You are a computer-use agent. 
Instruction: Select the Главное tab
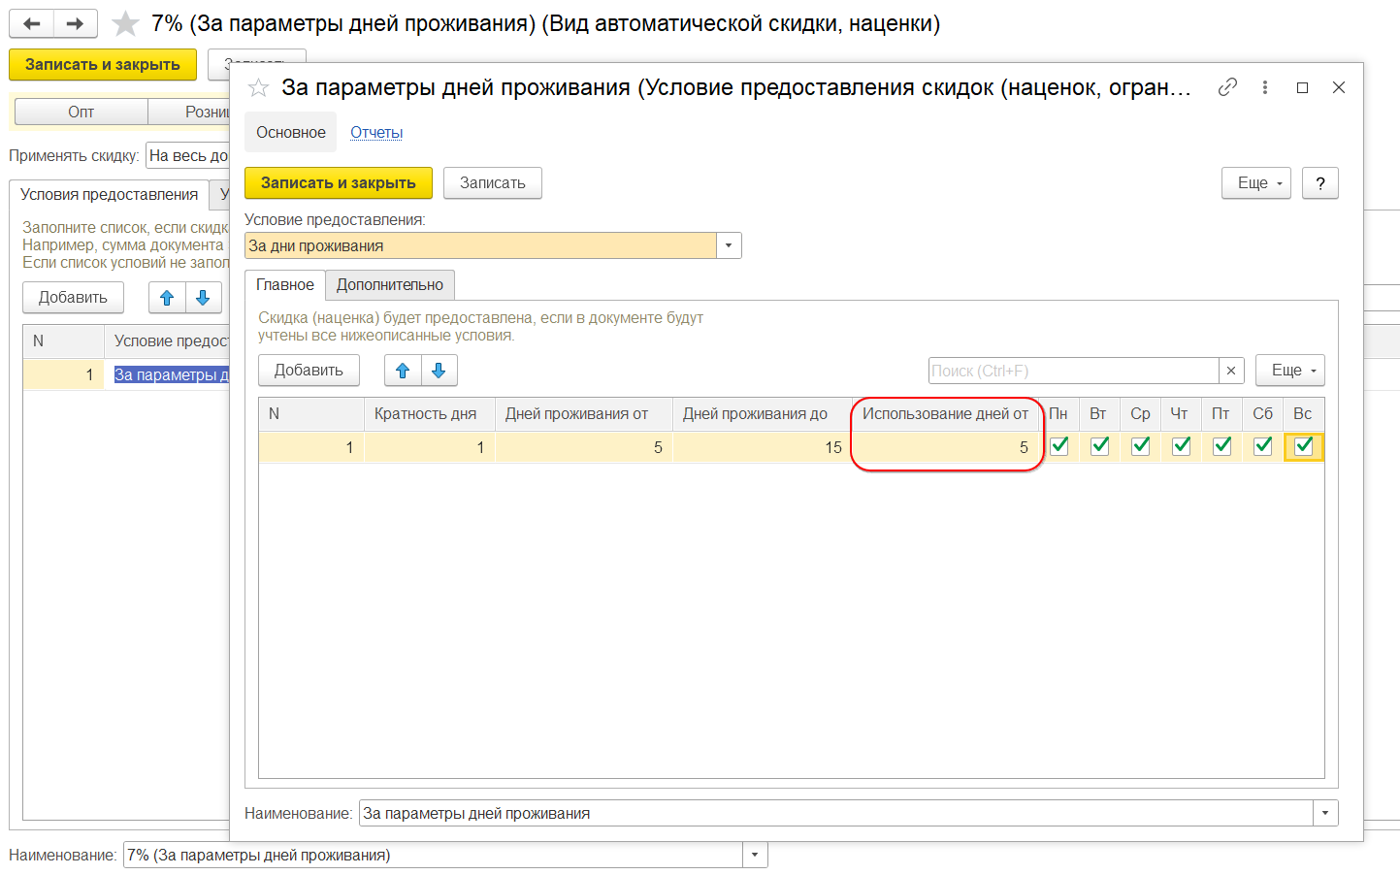285,285
